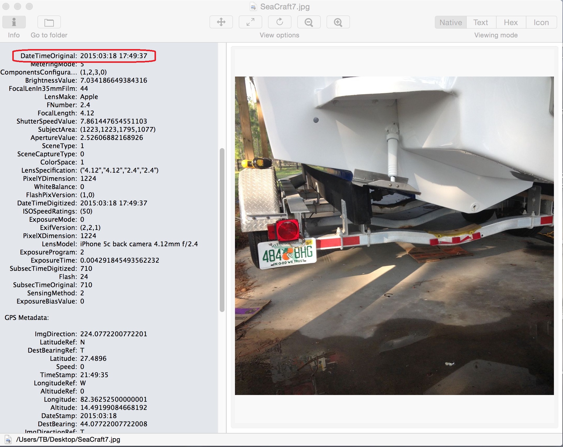
Task: Click the Latitude 27.4896 entry
Action: click(x=93, y=358)
